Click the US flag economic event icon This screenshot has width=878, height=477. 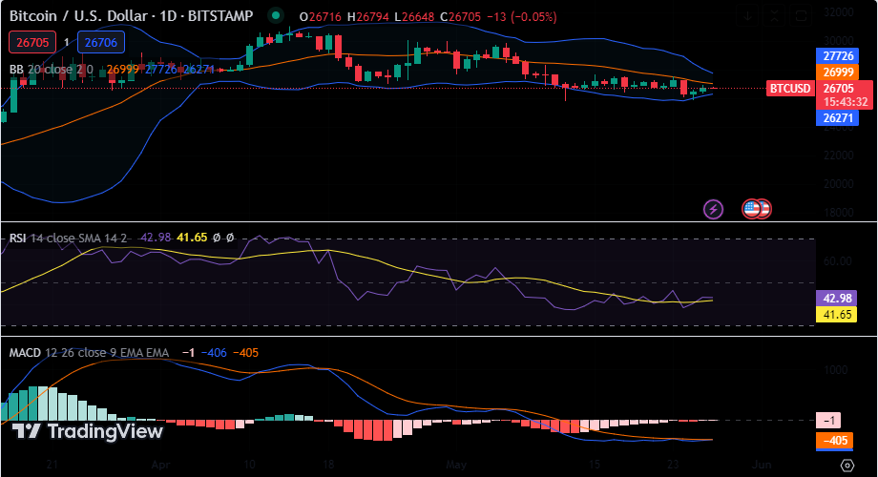(x=751, y=209)
